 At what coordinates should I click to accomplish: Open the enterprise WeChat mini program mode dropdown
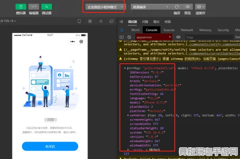point(105,7)
